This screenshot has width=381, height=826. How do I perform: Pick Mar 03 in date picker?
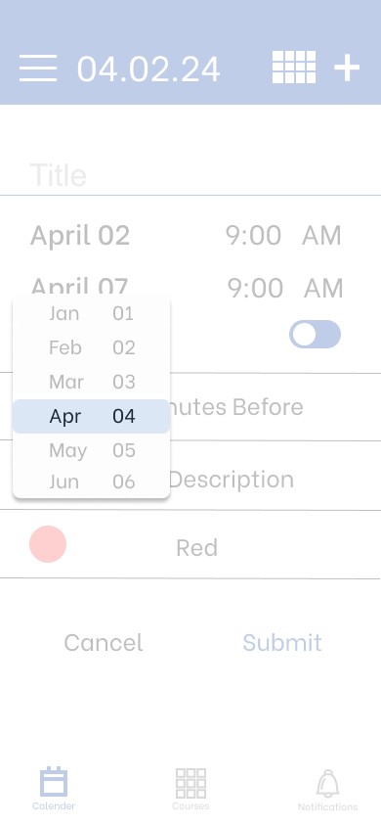[x=92, y=382]
